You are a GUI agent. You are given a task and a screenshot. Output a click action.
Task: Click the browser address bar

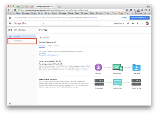pyautogui.click(x=71, y=10)
